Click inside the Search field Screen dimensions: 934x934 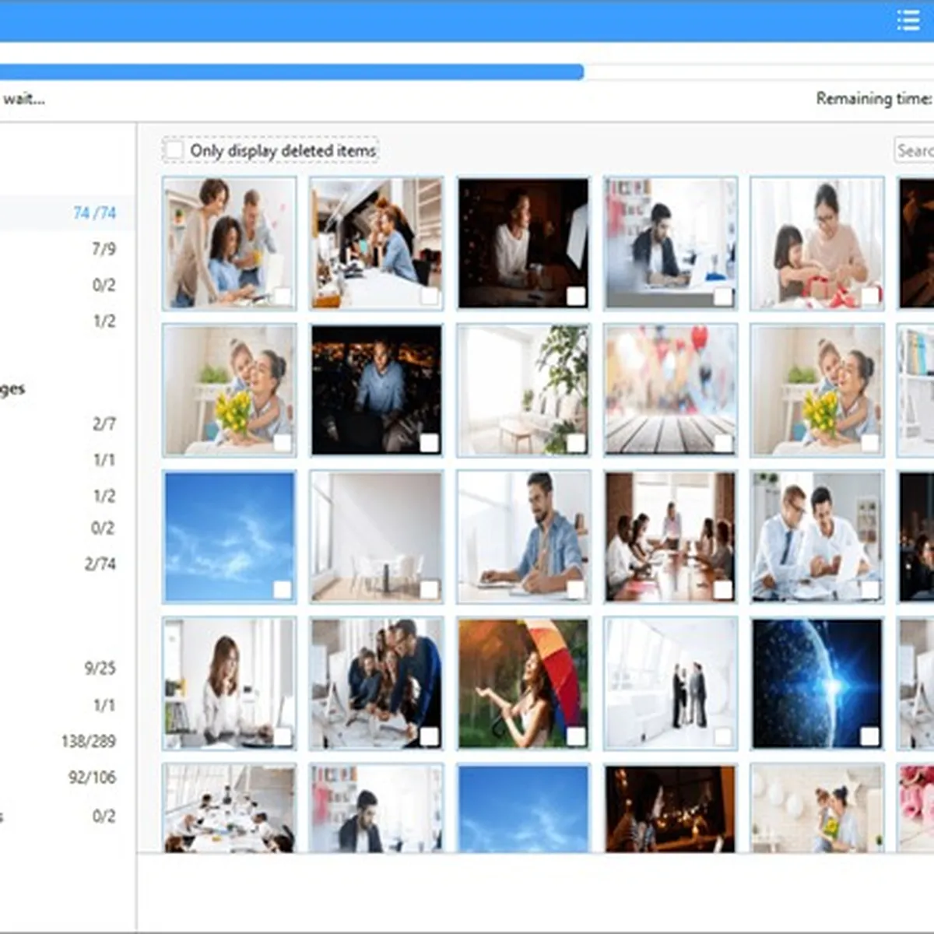tap(915, 150)
